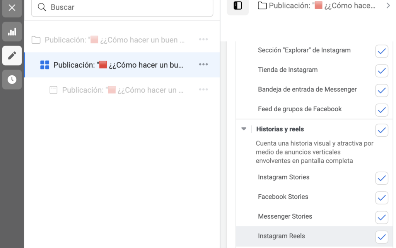The height and width of the screenshot is (248, 396).
Task: Click the campaign folder icon in the tree
Action: [36, 40]
